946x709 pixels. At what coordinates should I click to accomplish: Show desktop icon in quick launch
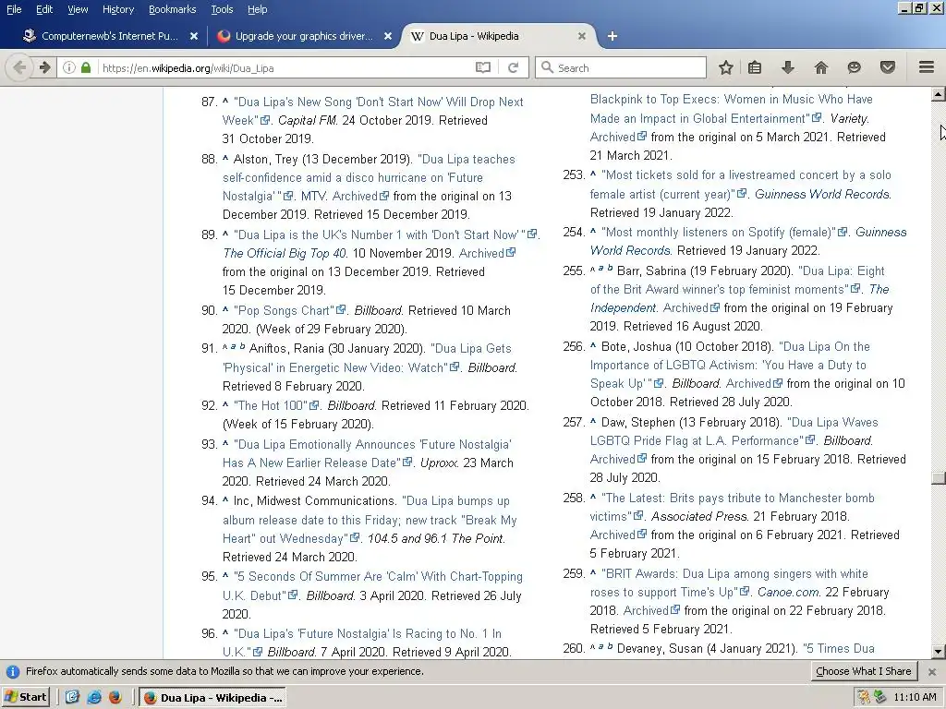pyautogui.click(x=72, y=698)
